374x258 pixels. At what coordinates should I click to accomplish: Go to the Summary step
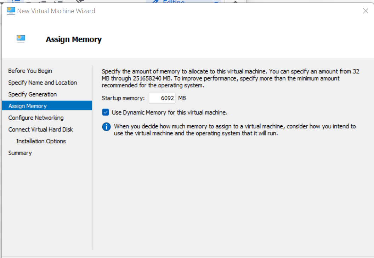(20, 153)
